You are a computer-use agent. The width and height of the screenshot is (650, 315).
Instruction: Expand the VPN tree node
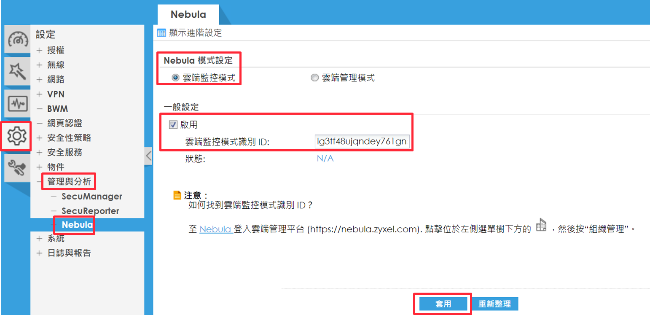pyautogui.click(x=40, y=94)
